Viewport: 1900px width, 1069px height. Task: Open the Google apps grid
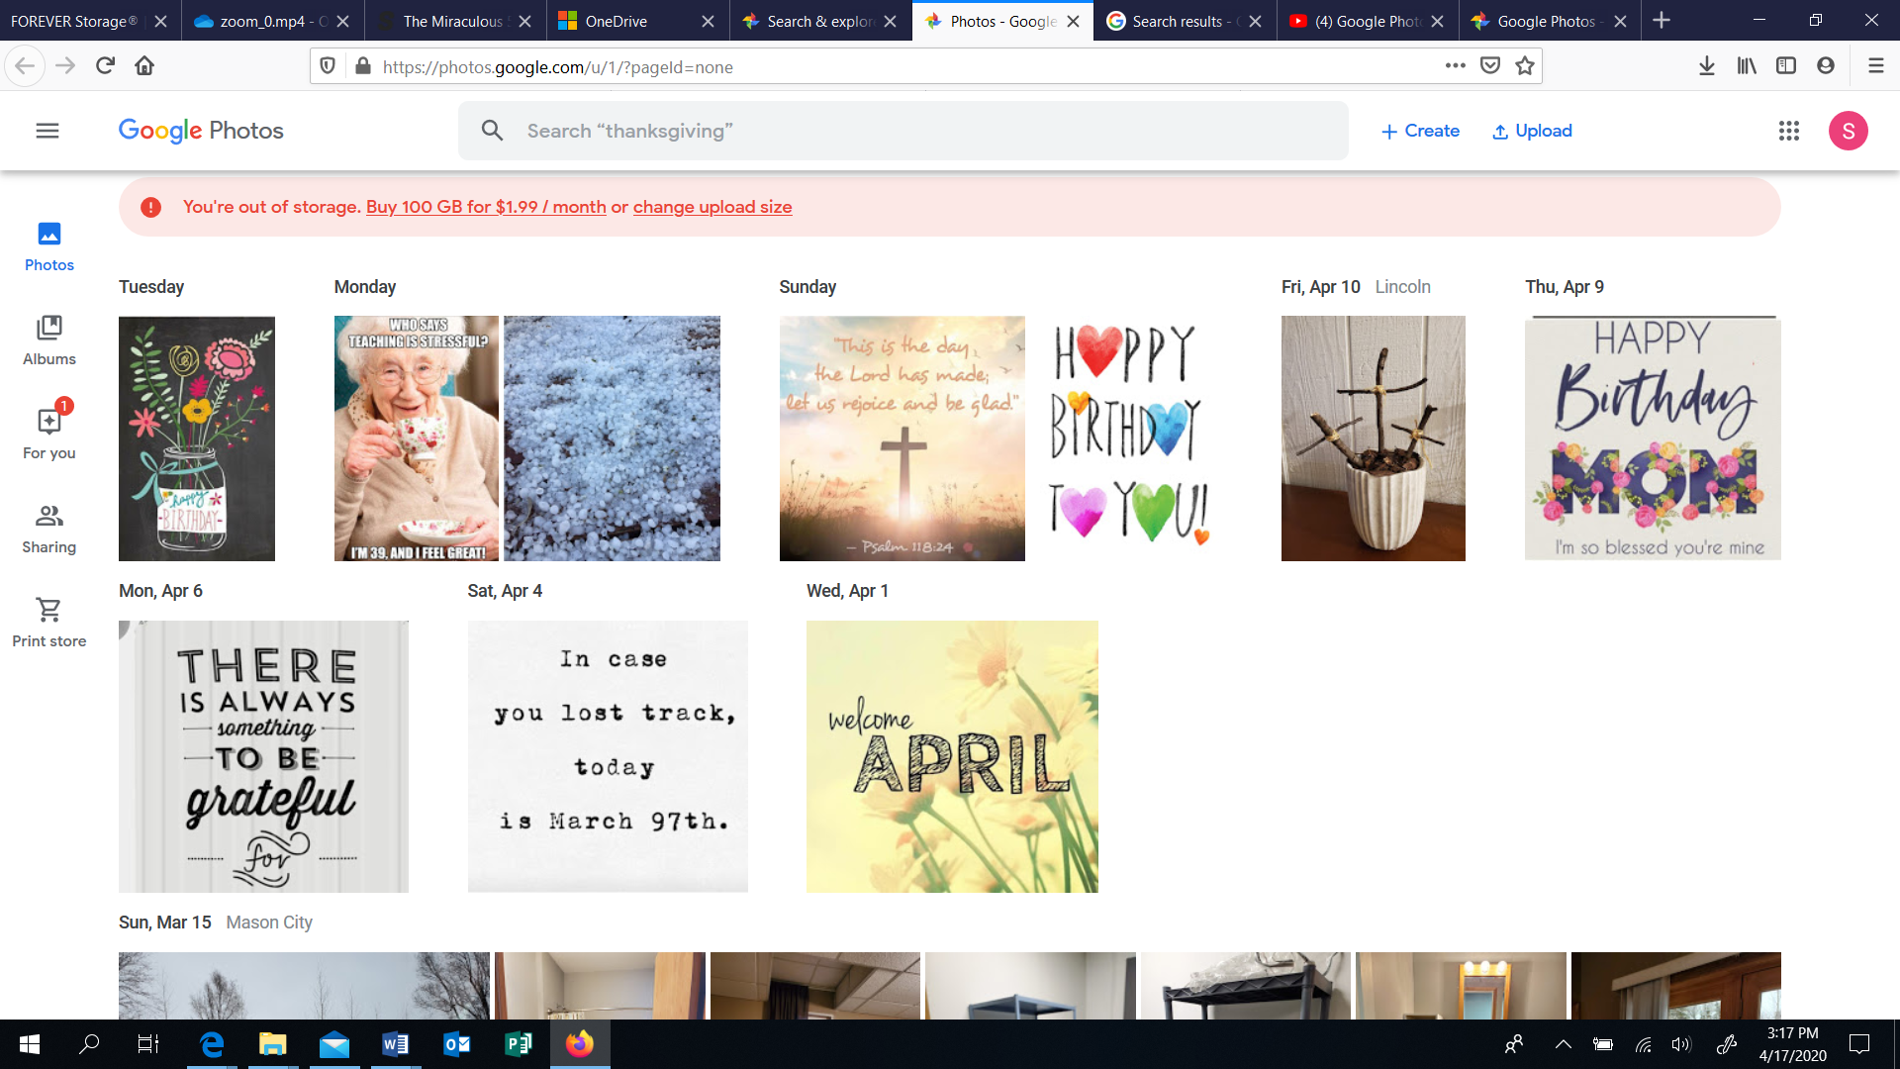pyautogui.click(x=1788, y=131)
